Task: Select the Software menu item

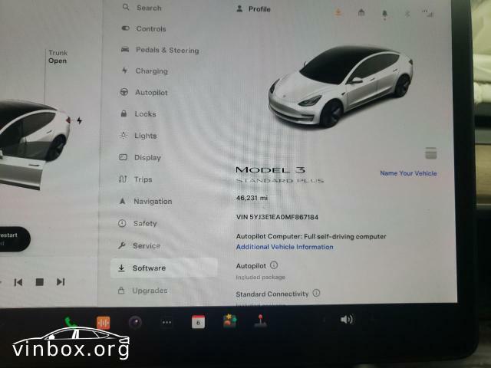Action: pyautogui.click(x=163, y=268)
